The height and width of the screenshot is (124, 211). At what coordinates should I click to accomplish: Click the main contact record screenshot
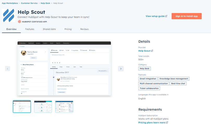[x=64, y=69]
